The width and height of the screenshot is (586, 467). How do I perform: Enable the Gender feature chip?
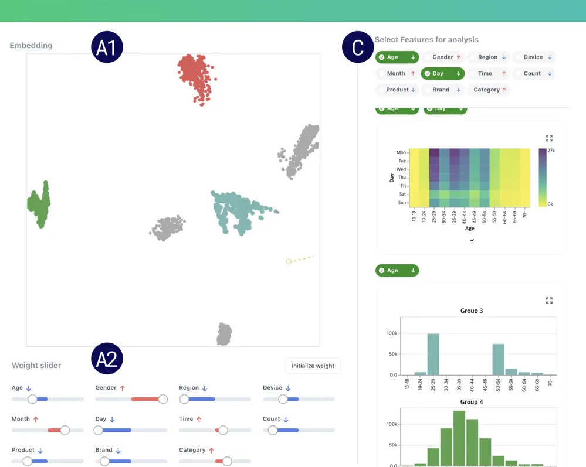click(x=442, y=57)
